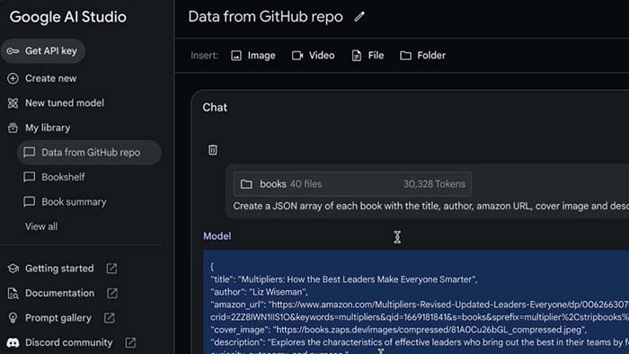This screenshot has width=629, height=354.
Task: Open the Book summary saved prompt
Action: point(65,201)
